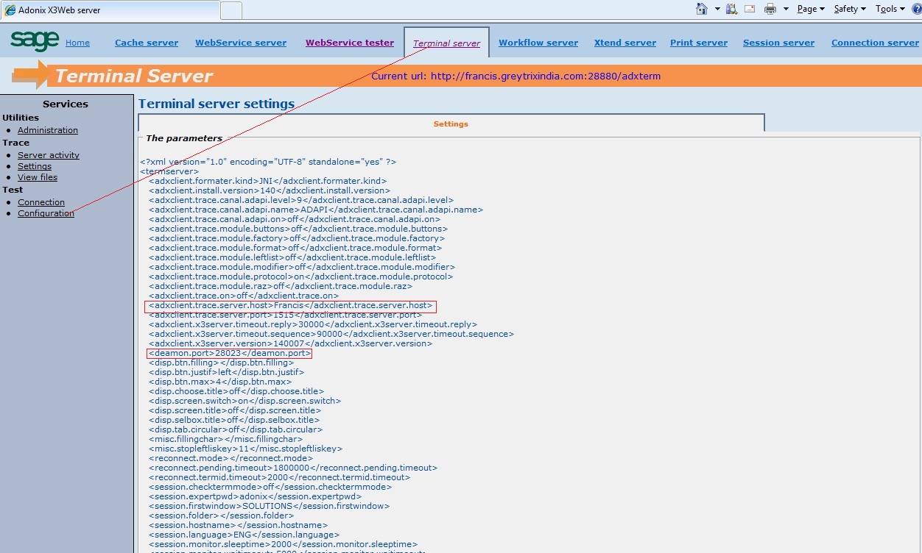Select the orange Settings tab
The image size is (922, 553).
pyautogui.click(x=451, y=124)
